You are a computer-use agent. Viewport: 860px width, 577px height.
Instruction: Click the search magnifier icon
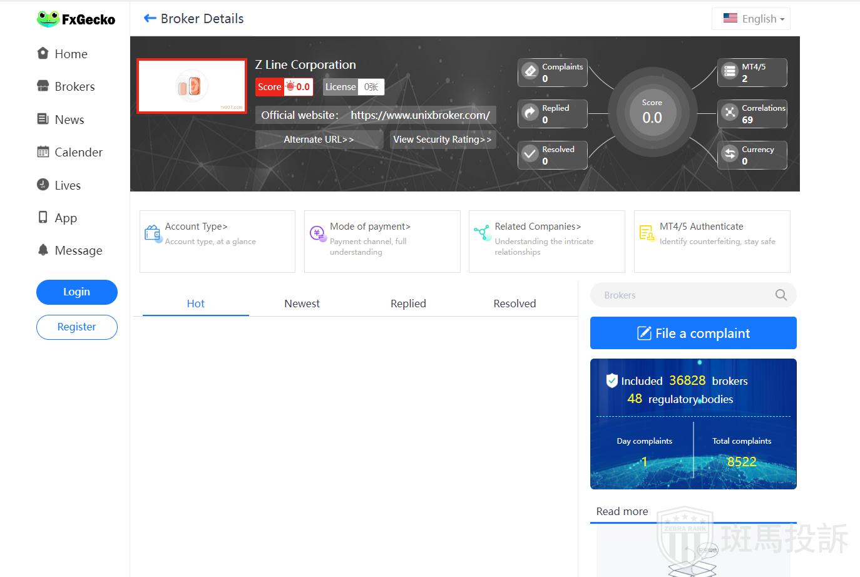click(x=781, y=295)
